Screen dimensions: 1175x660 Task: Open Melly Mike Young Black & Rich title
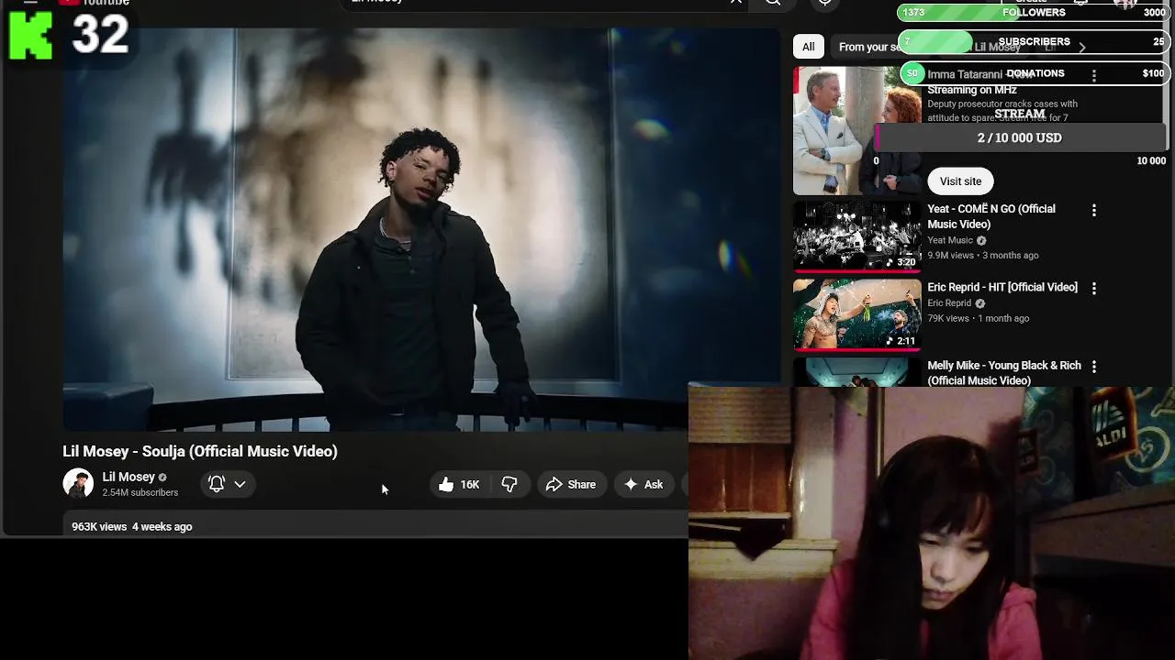(1004, 372)
